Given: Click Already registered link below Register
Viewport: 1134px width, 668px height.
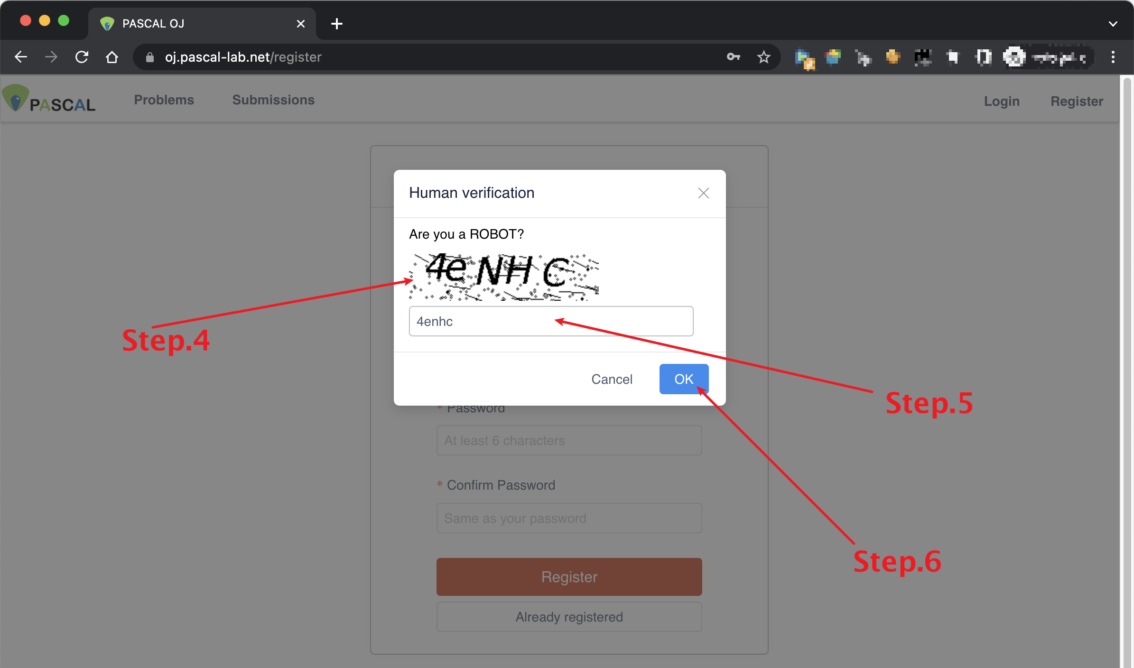Looking at the screenshot, I should pyautogui.click(x=569, y=616).
